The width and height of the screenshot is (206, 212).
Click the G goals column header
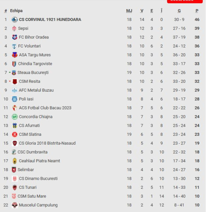(x=179, y=11)
